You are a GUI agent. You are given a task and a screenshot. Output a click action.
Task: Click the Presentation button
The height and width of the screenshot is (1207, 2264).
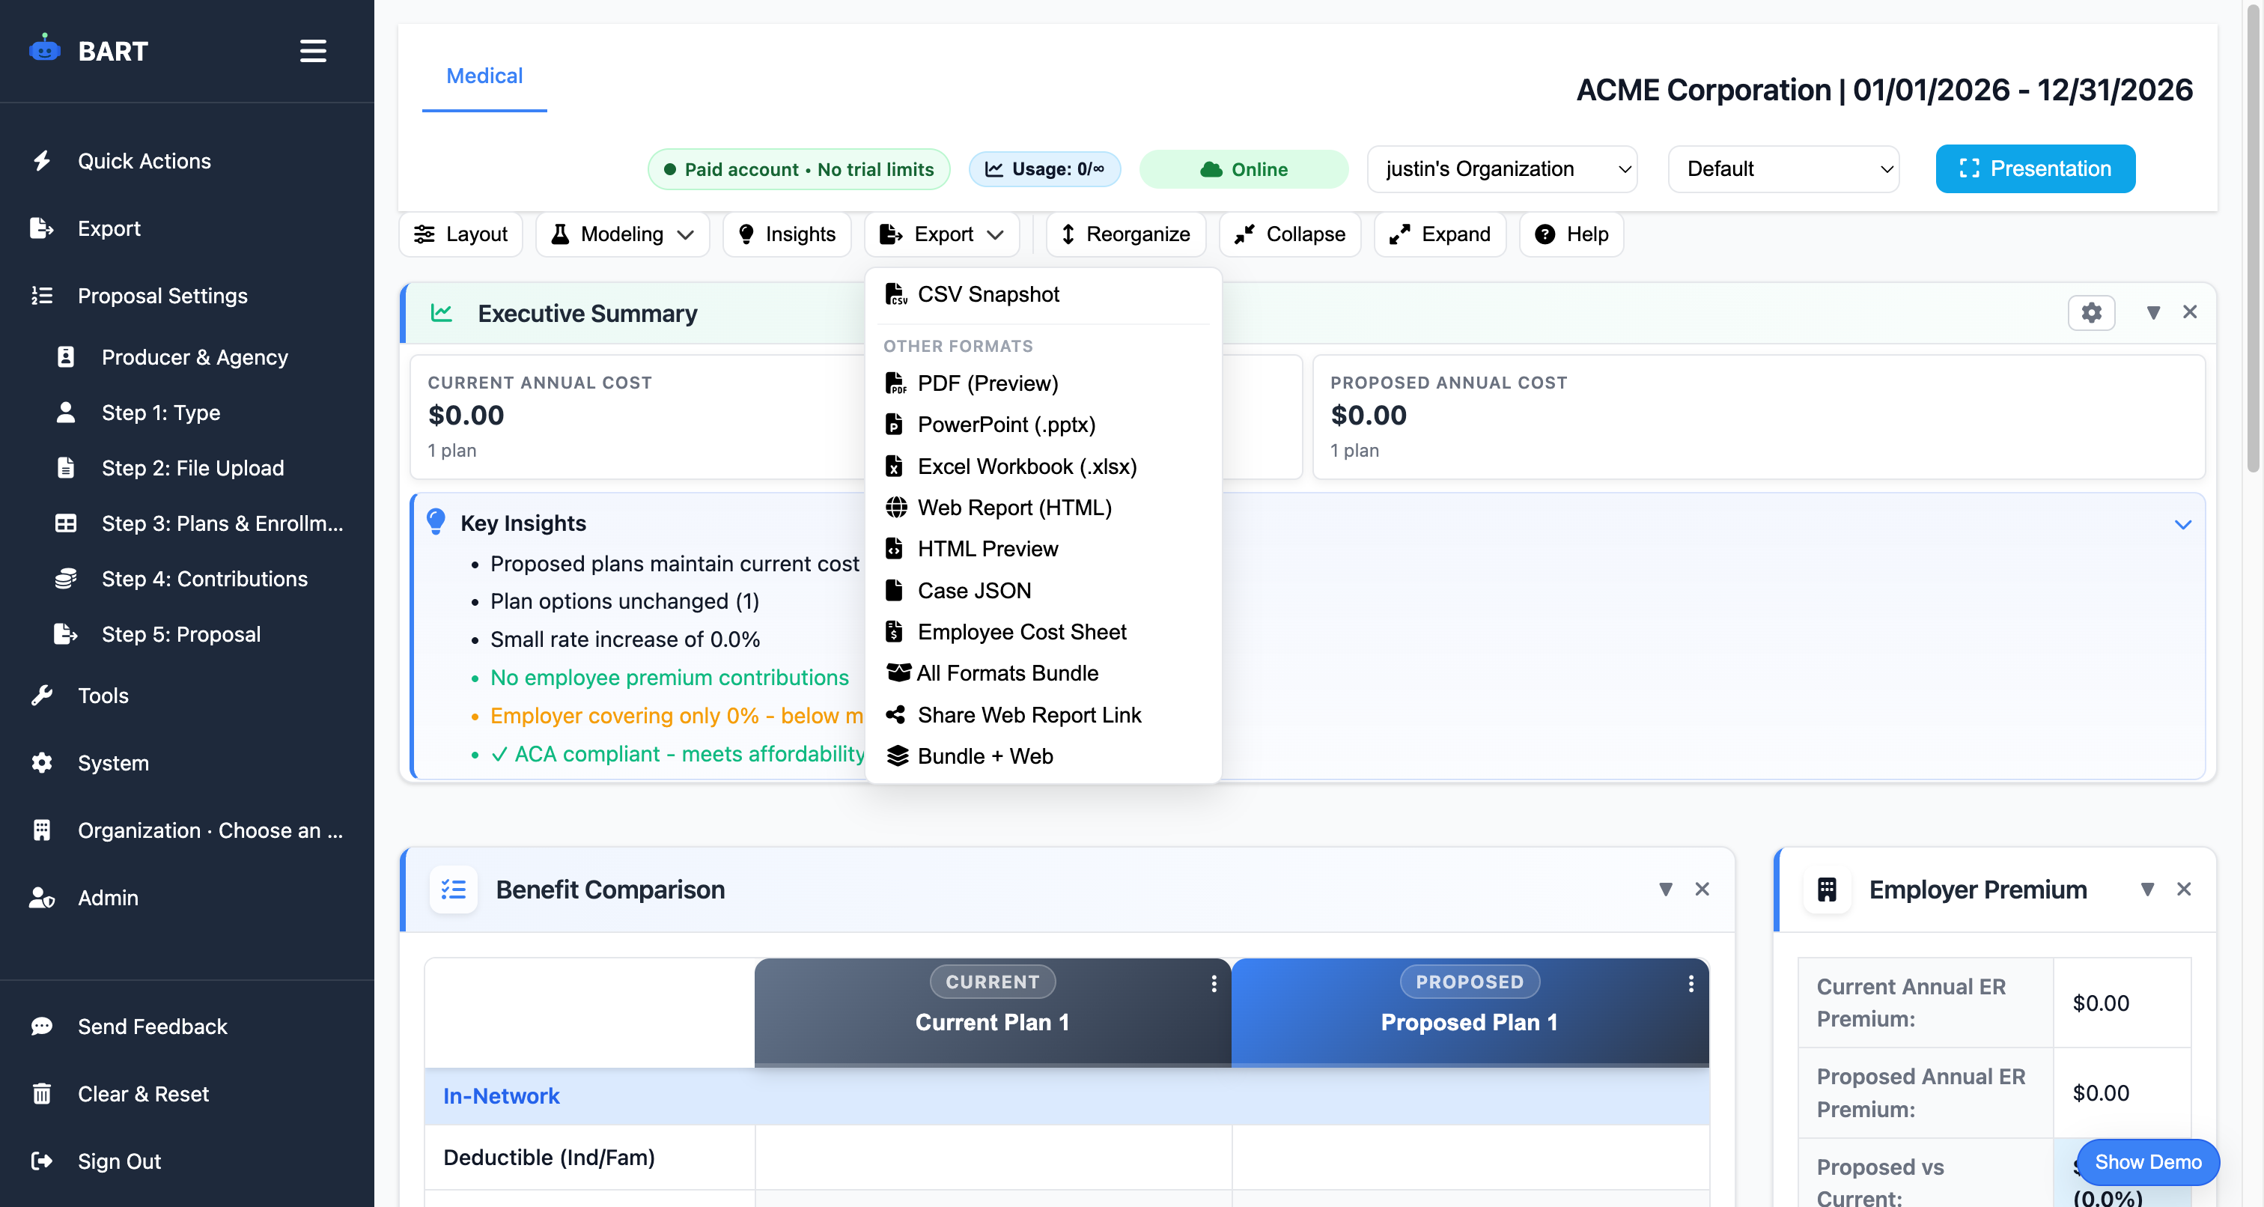point(2036,168)
